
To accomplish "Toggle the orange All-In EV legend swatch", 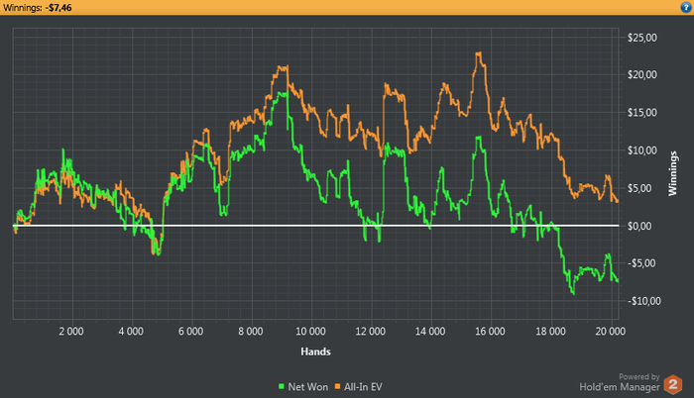I will pos(337,387).
